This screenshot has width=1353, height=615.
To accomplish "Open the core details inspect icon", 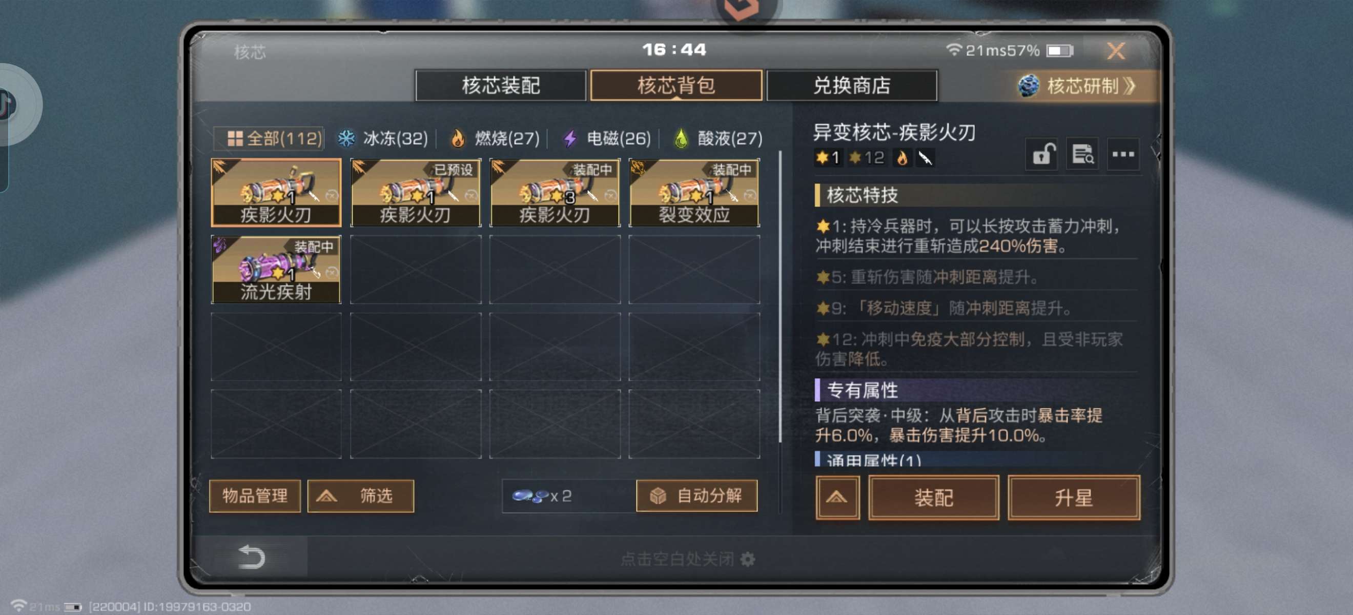I will 1082,155.
